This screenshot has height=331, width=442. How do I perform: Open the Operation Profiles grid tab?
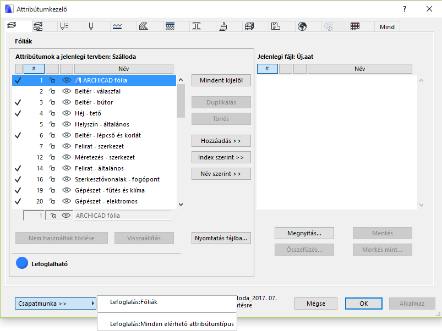point(355,26)
